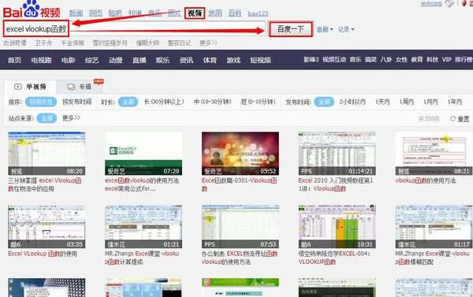
Task: Switch to the 专辑 tab
Action: pos(80,87)
